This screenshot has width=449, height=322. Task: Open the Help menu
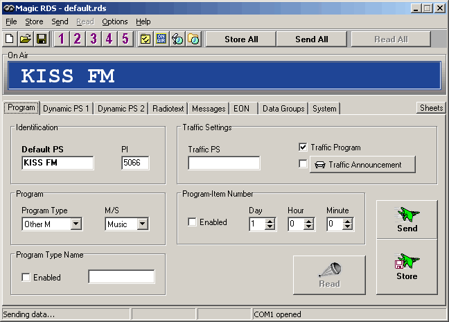click(x=143, y=21)
